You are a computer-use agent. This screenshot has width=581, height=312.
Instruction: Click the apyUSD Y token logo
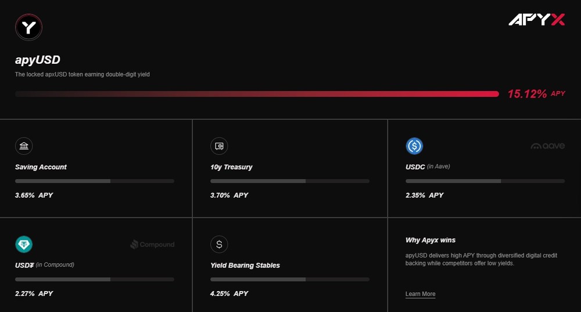click(x=28, y=27)
